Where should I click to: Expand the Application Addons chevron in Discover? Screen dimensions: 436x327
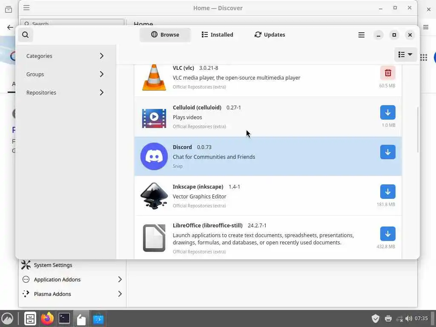pyautogui.click(x=120, y=279)
